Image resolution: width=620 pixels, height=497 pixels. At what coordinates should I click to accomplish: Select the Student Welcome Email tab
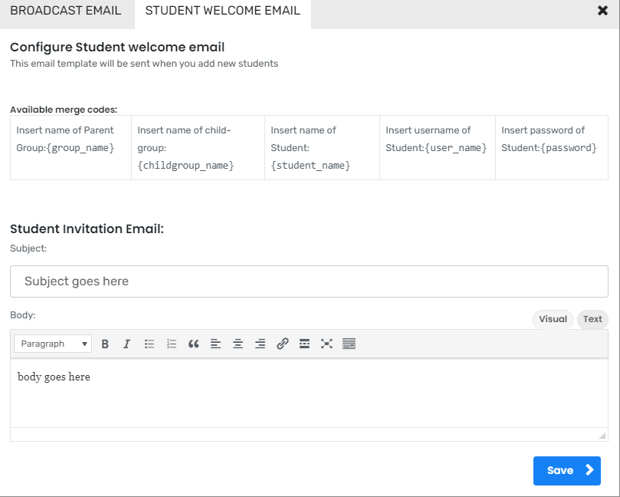pos(222,11)
